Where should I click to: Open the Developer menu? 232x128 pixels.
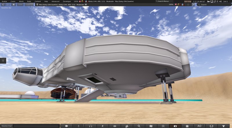pos(67,1)
